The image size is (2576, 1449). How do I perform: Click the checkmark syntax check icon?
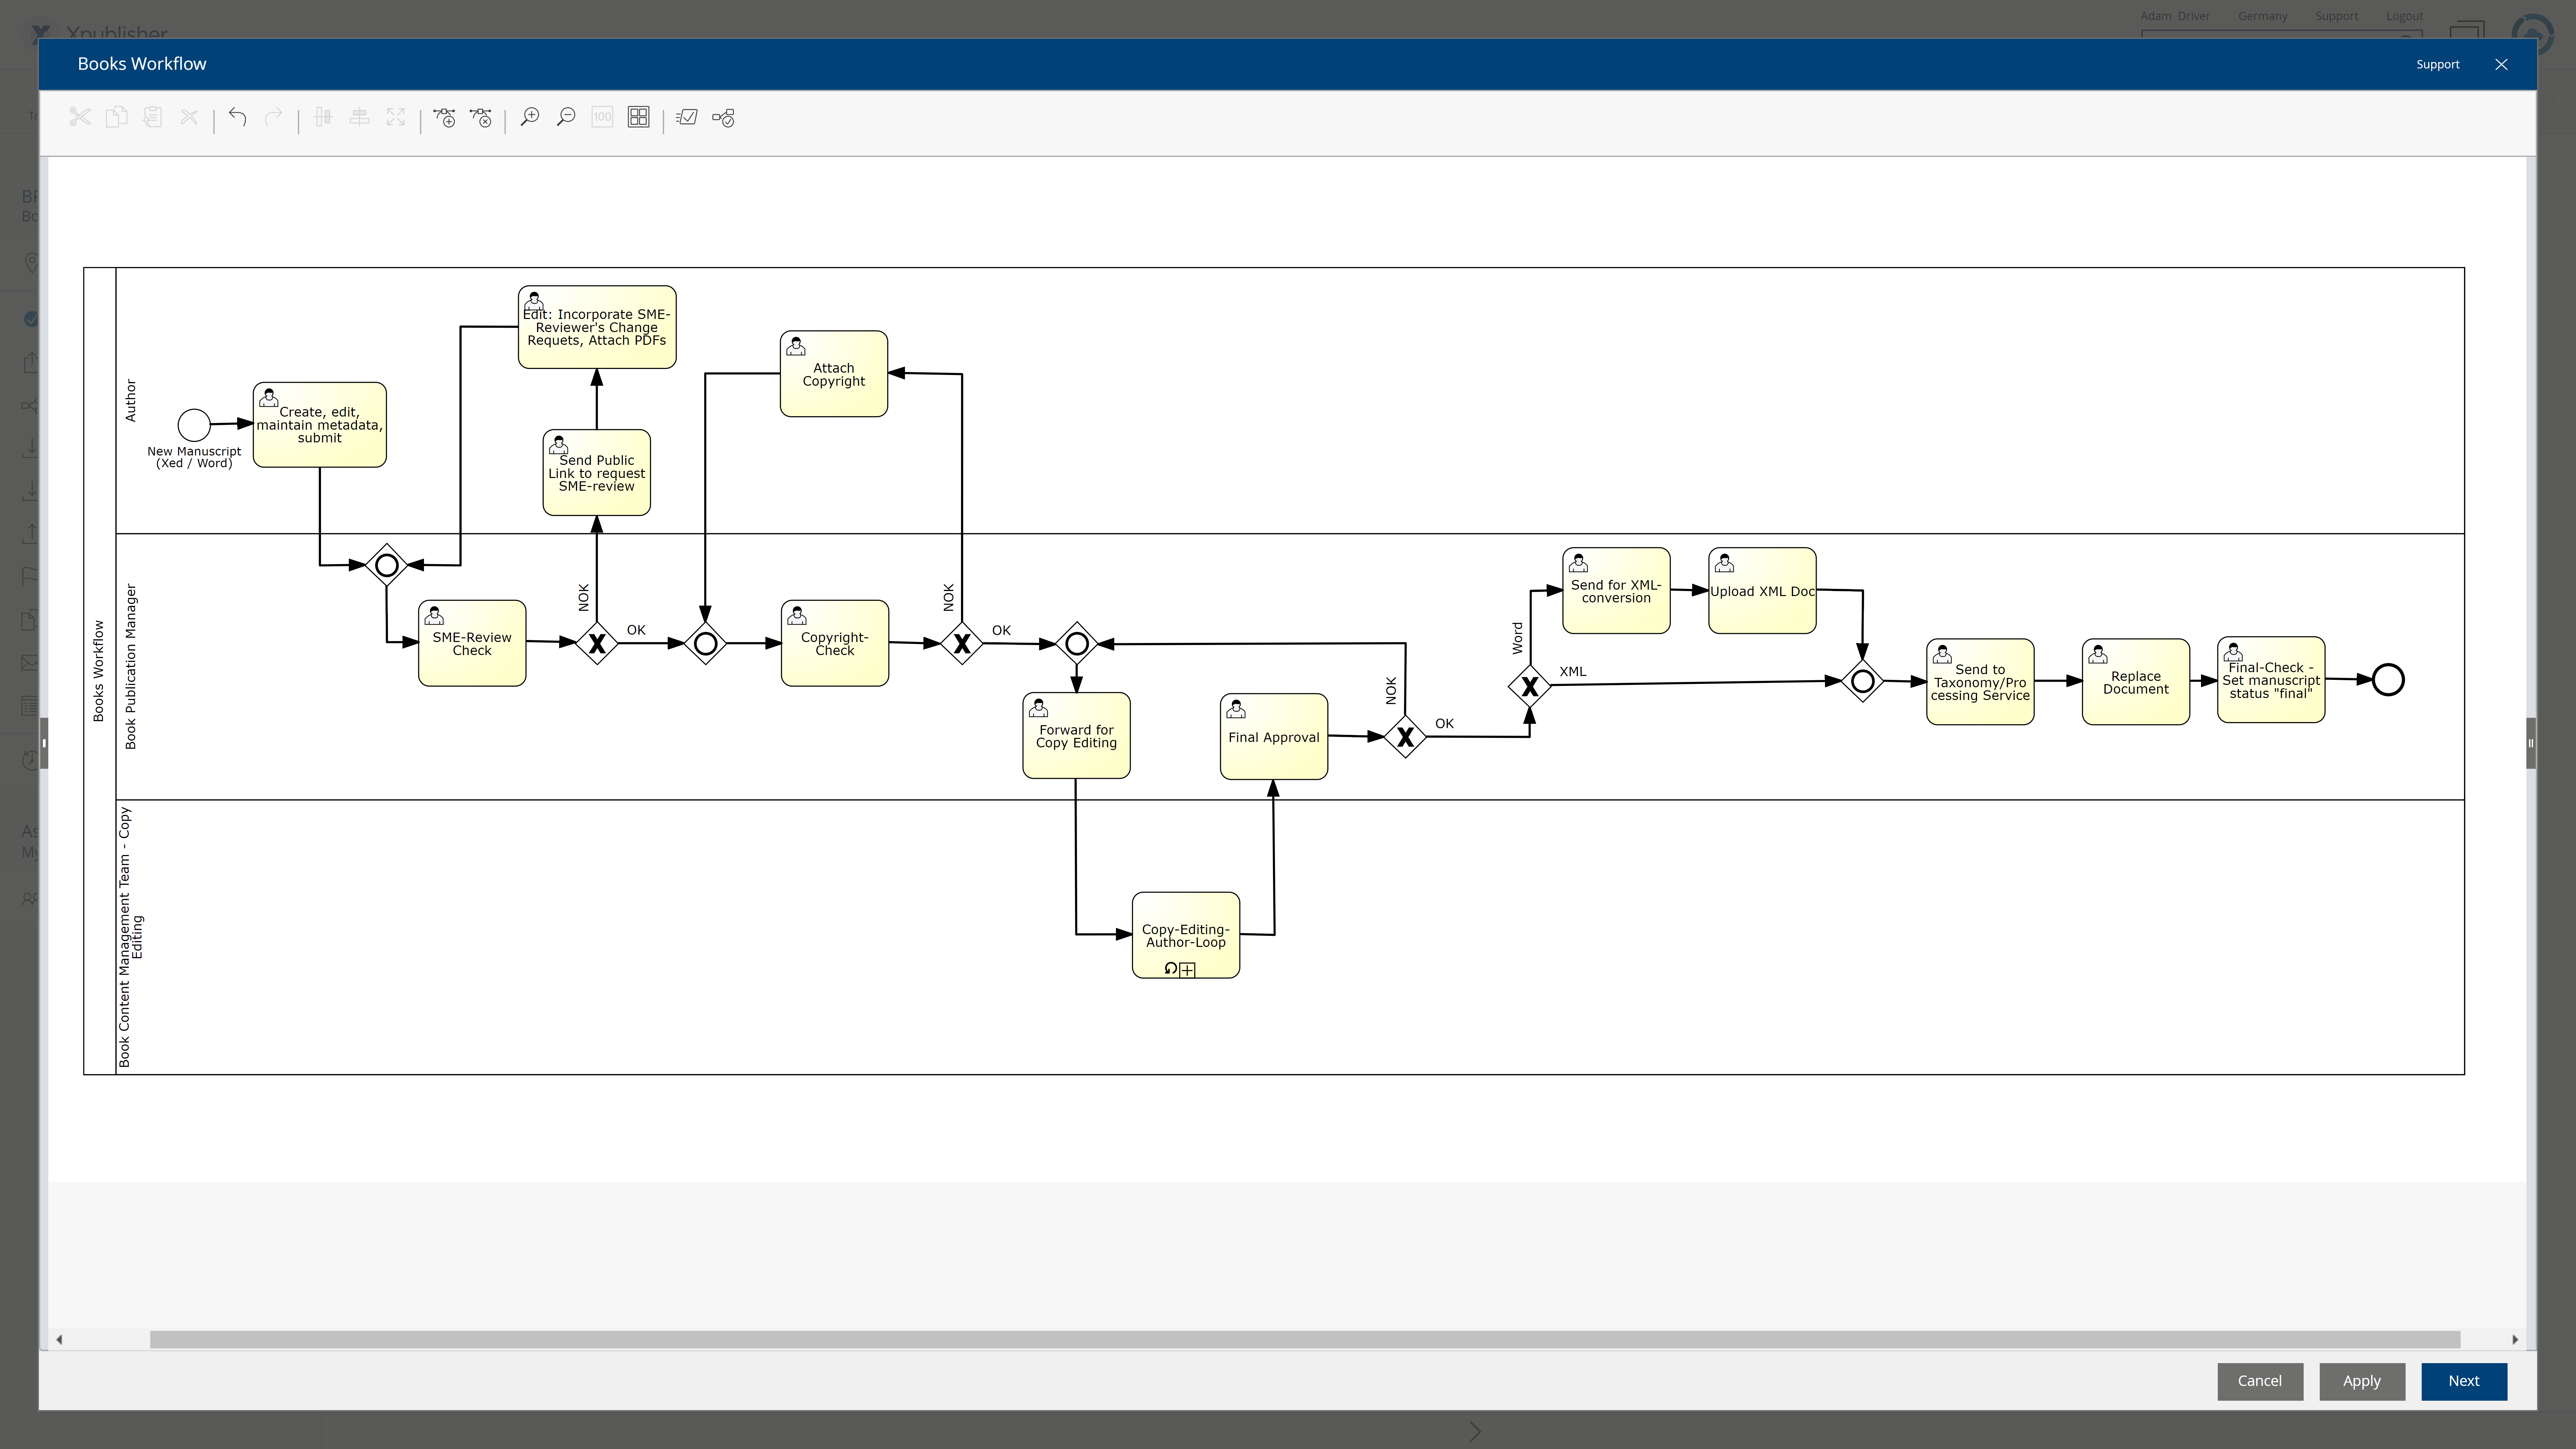(687, 117)
